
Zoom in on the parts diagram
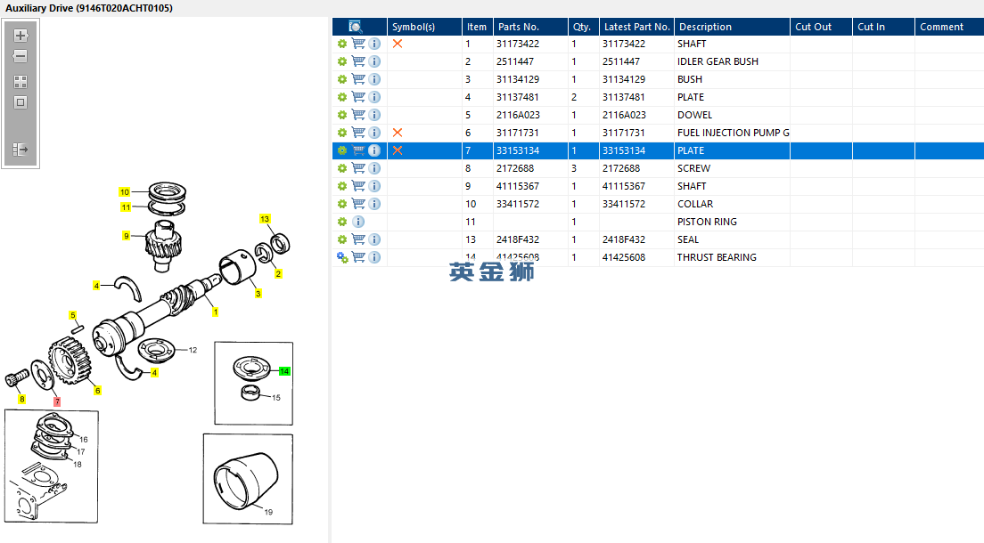pos(20,36)
